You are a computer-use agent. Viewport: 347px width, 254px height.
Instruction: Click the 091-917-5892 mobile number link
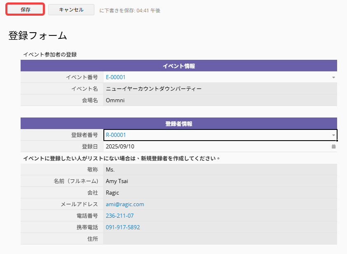[123, 227]
